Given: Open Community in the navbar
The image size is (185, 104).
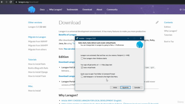Looking at the screenshot, I should click(x=112, y=10).
